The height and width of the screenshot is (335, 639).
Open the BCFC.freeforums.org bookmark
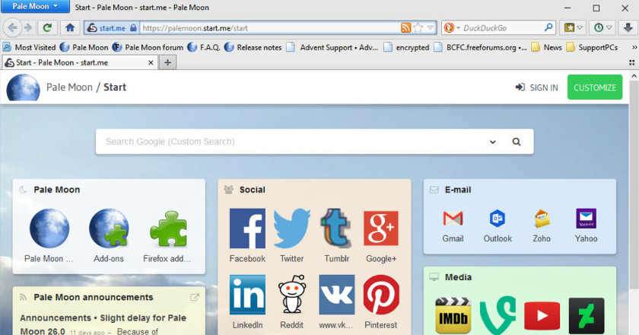481,47
